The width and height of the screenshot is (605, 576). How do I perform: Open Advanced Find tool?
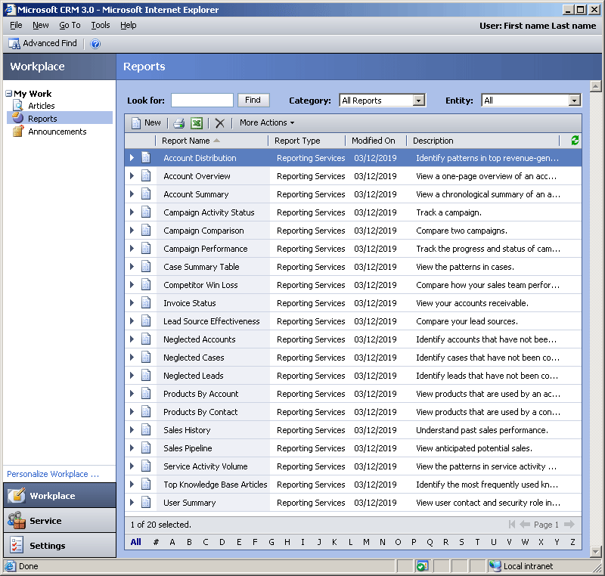point(43,44)
